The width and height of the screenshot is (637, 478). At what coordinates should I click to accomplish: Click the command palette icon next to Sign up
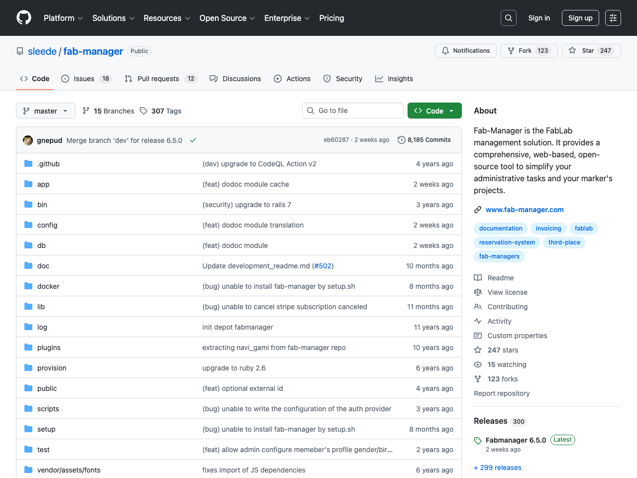(613, 17)
